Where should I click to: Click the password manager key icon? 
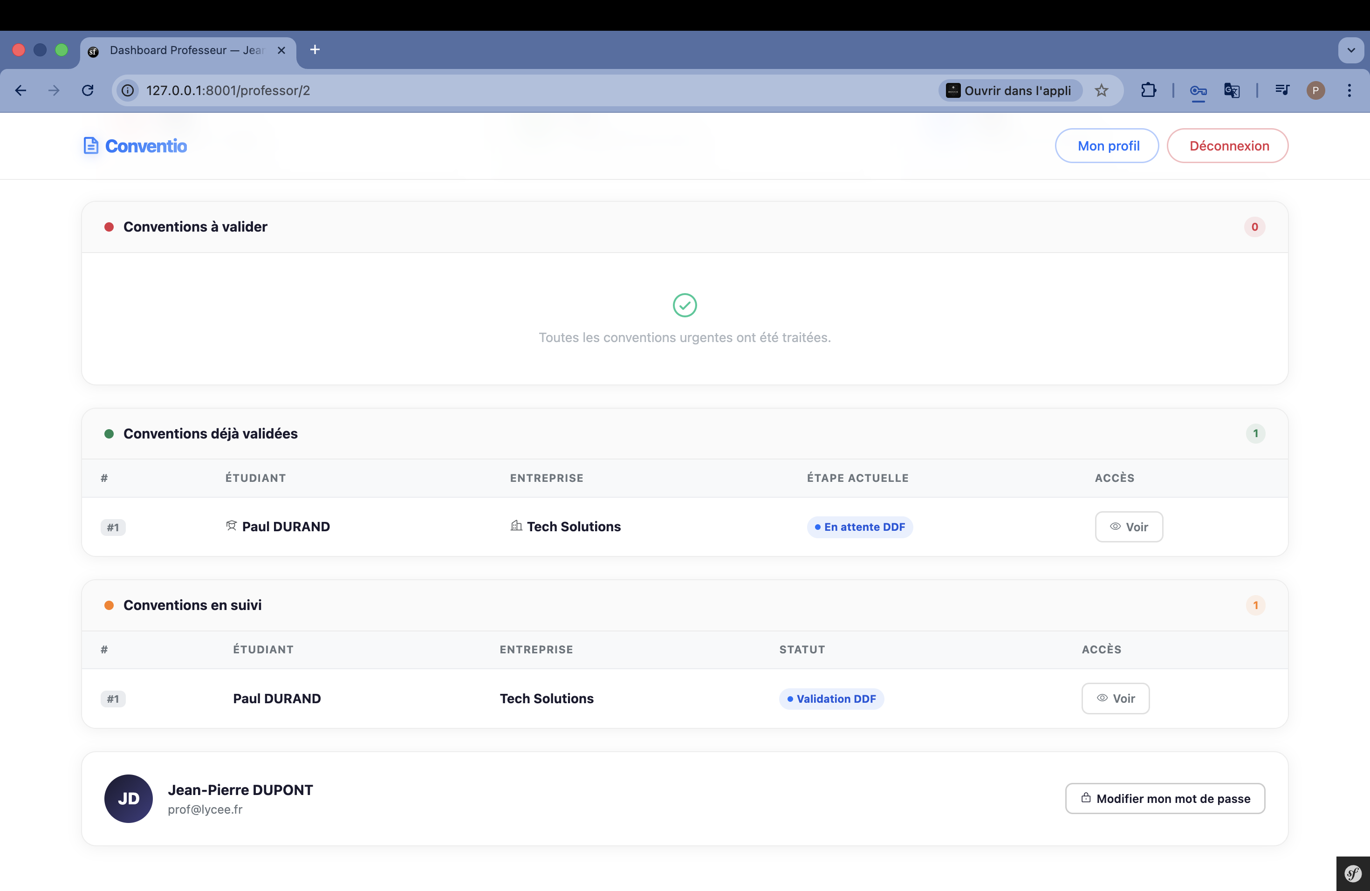[1197, 90]
